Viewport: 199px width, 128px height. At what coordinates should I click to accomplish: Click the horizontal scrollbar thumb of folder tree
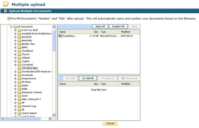coord(23,118)
